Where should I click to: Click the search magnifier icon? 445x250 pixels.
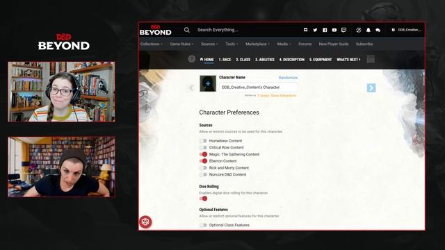point(187,30)
